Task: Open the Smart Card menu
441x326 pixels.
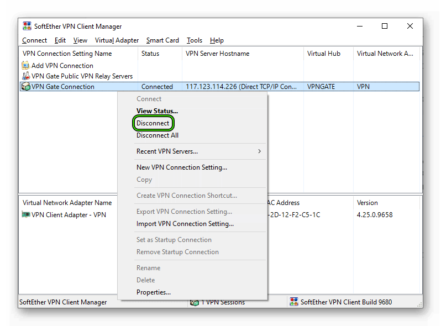Action: pyautogui.click(x=162, y=40)
